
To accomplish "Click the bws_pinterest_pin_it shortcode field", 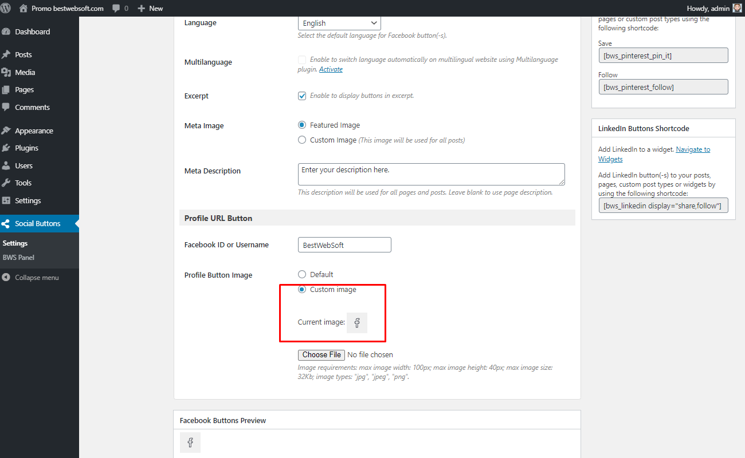I will (x=663, y=55).
